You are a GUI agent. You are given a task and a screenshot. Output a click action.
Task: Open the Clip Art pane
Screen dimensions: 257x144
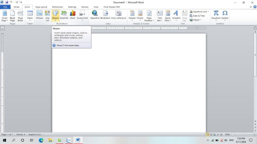click(x=47, y=16)
